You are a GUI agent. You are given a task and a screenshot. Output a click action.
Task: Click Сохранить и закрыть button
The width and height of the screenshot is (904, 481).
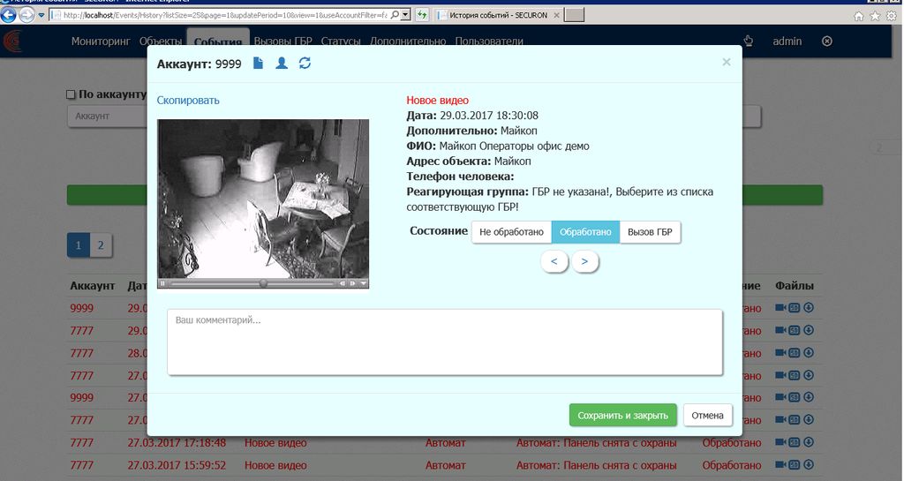click(x=622, y=416)
